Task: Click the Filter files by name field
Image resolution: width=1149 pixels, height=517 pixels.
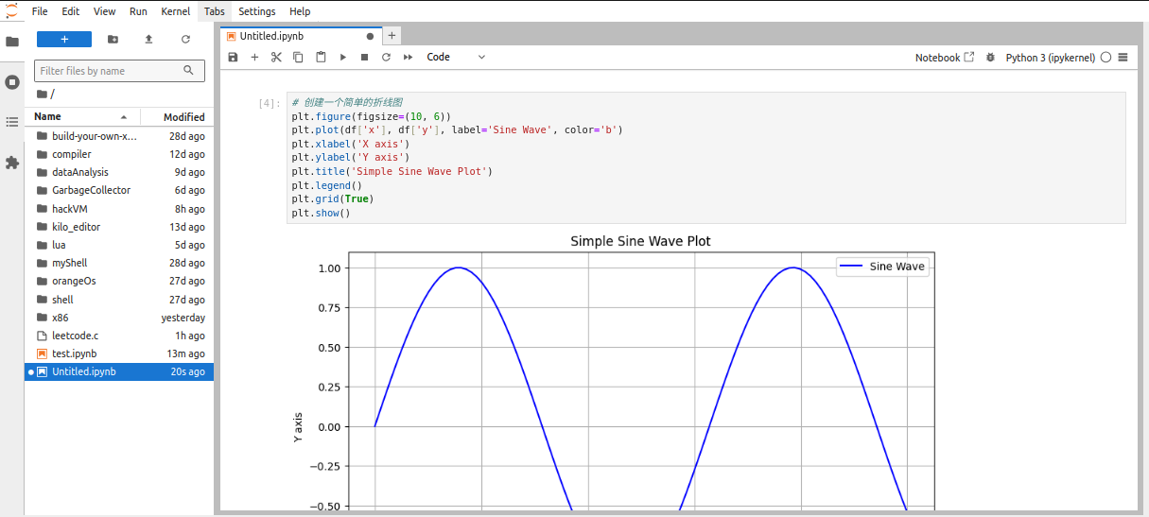Action: point(119,71)
